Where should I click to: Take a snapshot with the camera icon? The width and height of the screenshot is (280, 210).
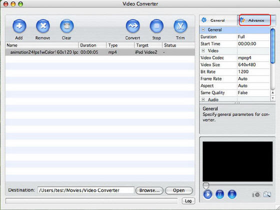coord(256,194)
